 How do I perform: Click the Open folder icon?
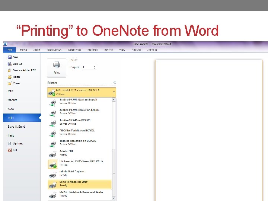(10, 77)
